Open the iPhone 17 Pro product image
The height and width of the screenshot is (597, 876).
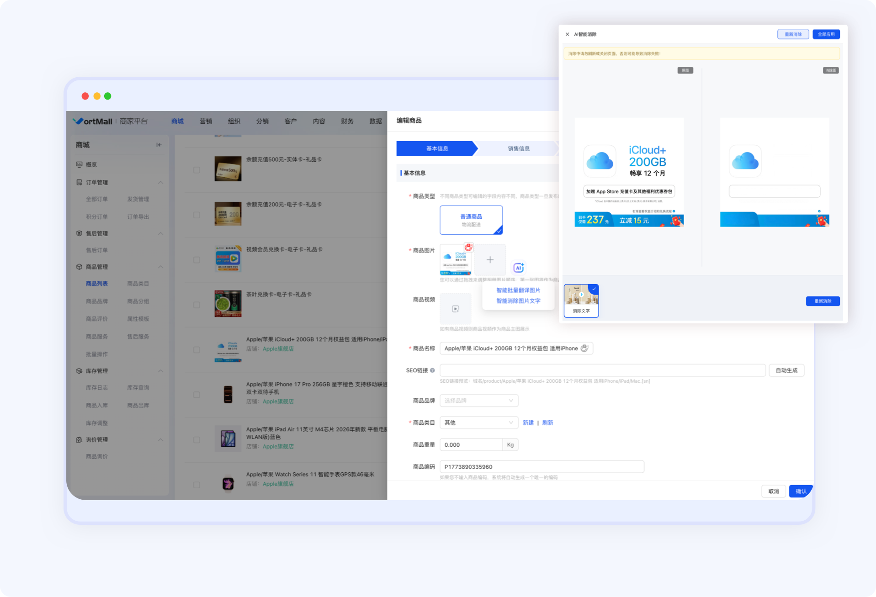228,394
